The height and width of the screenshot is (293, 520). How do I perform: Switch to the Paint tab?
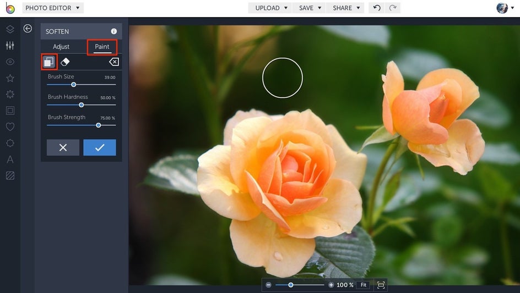click(x=102, y=47)
